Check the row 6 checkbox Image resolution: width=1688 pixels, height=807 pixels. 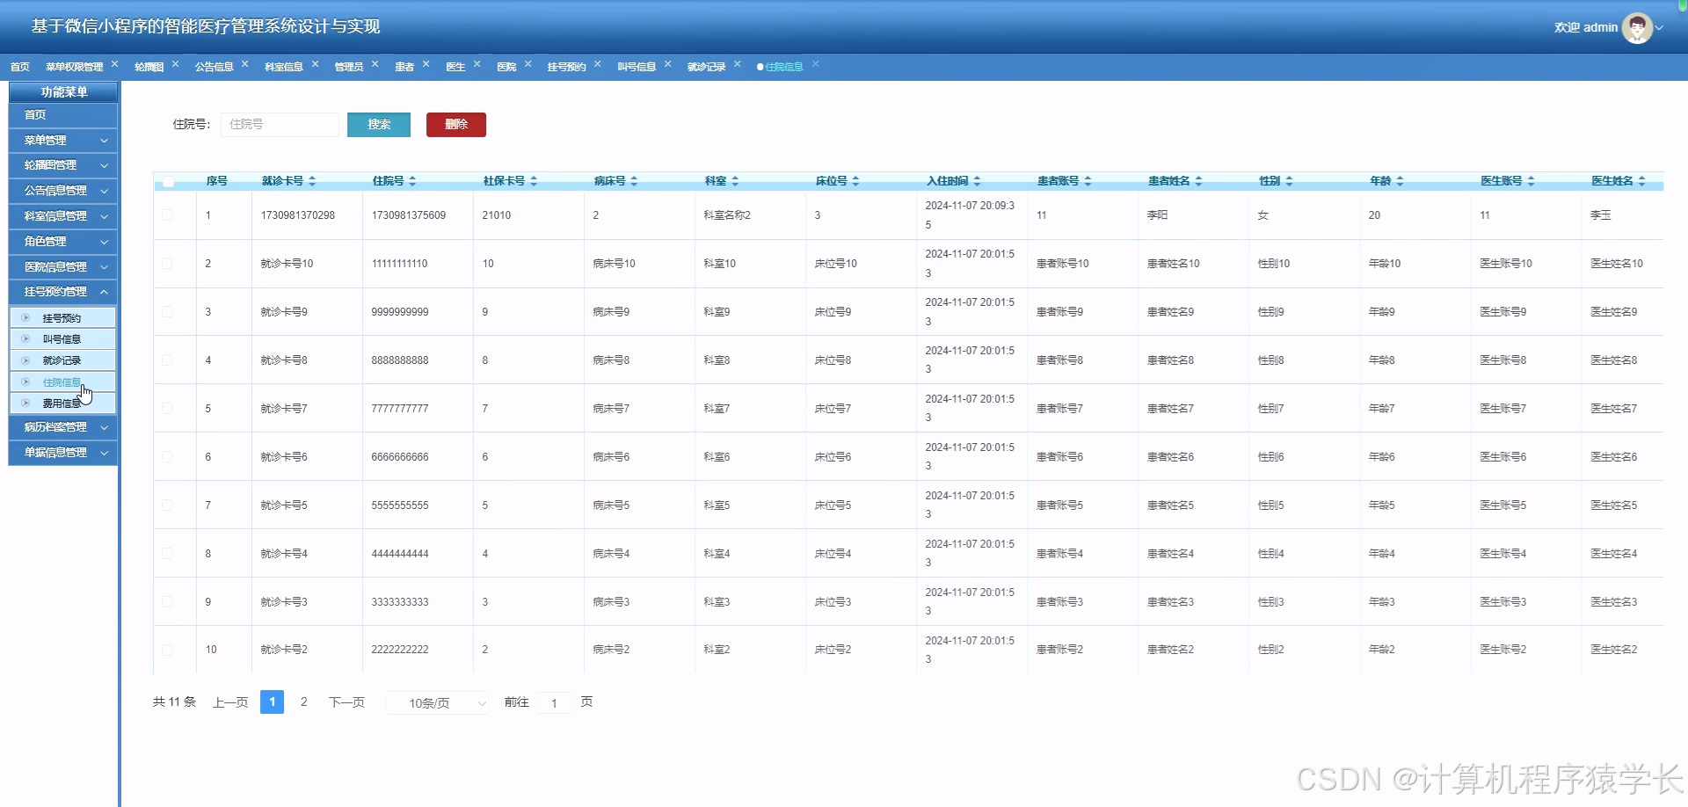[x=167, y=456]
